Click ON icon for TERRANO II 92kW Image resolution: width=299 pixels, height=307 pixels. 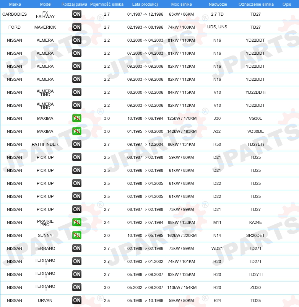point(76,274)
